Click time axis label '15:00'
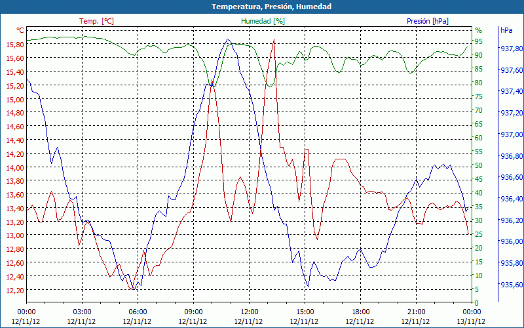 (x=305, y=312)
